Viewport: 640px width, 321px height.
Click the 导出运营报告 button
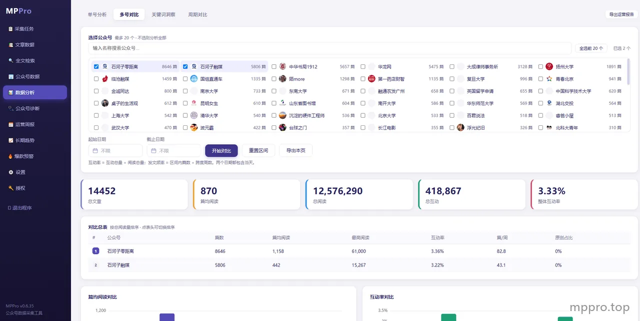pos(621,14)
